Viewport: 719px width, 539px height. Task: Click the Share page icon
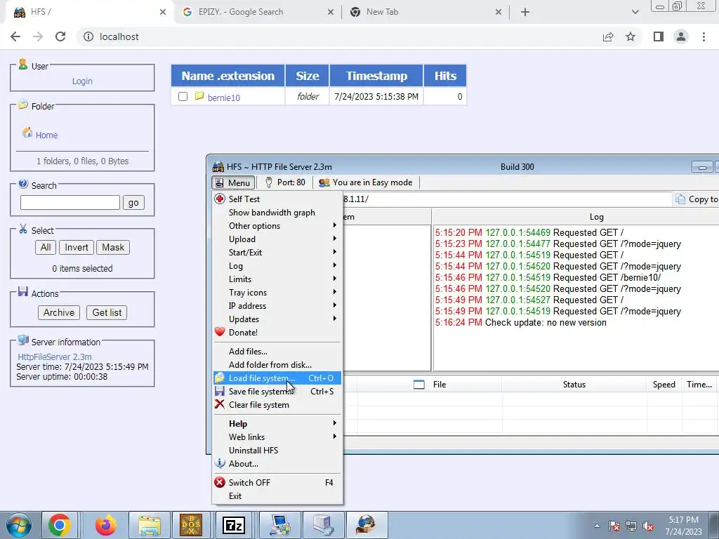[x=608, y=36]
